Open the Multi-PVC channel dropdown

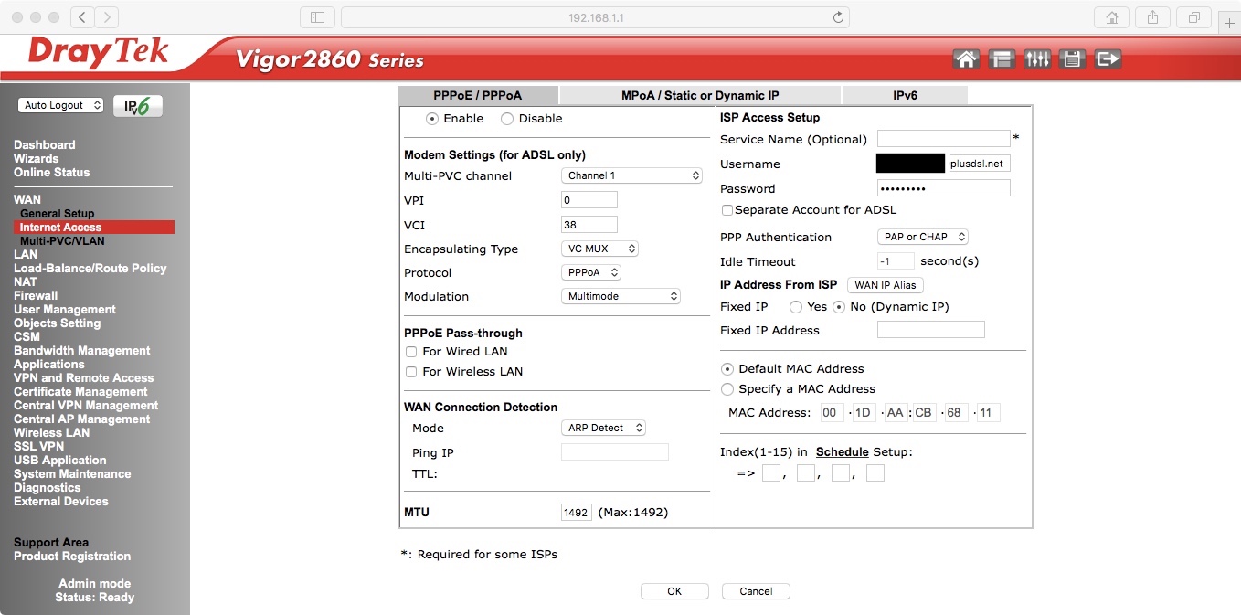coord(631,175)
